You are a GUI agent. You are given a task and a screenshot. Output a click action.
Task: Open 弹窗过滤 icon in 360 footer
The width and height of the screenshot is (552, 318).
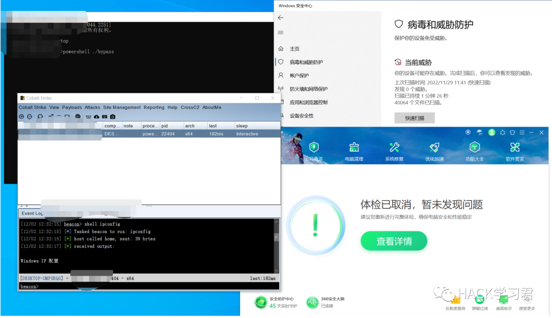[x=479, y=300]
